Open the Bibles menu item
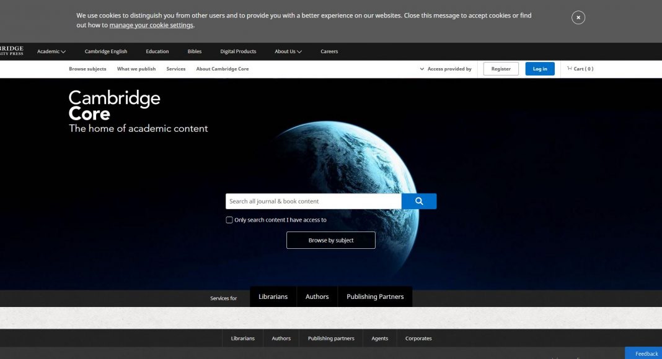Viewport: 662px width, 359px height. click(x=194, y=51)
